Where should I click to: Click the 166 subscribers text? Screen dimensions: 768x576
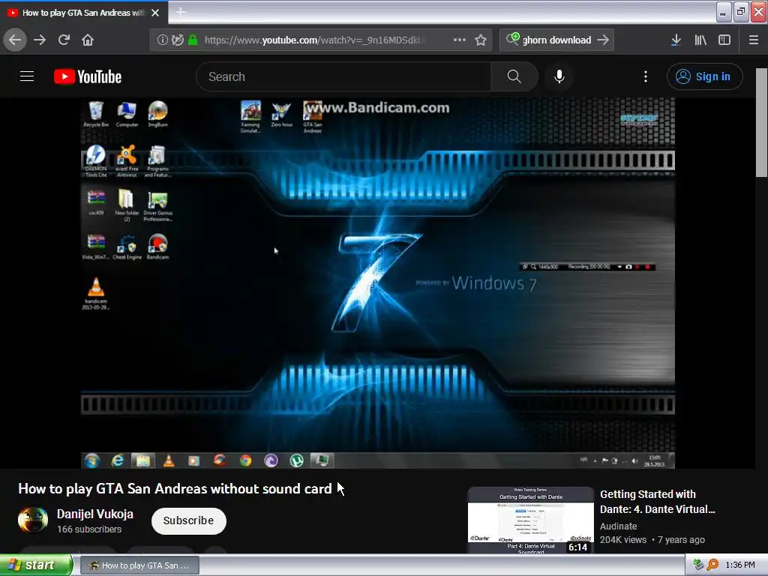pos(89,529)
